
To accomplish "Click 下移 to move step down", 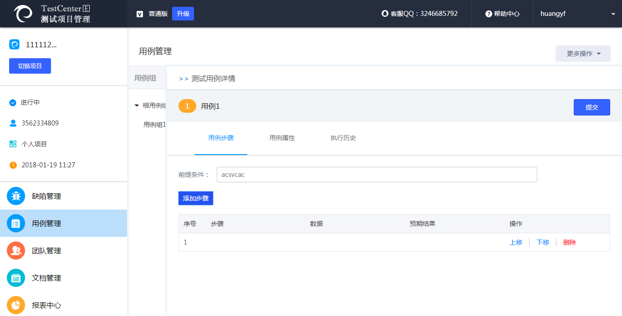I will pos(543,242).
